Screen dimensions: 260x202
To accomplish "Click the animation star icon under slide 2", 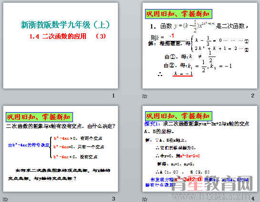I will tap(145, 96).
